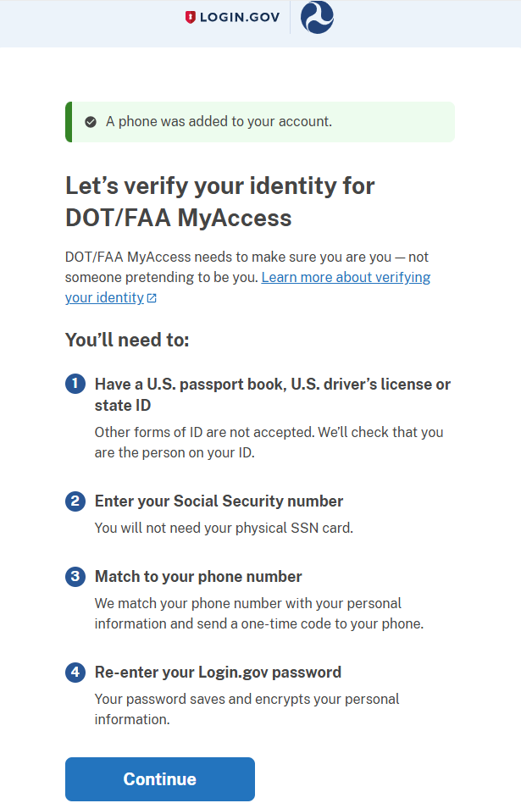Click the DOT triskelion logo
This screenshot has width=521, height=803.
point(318,17)
